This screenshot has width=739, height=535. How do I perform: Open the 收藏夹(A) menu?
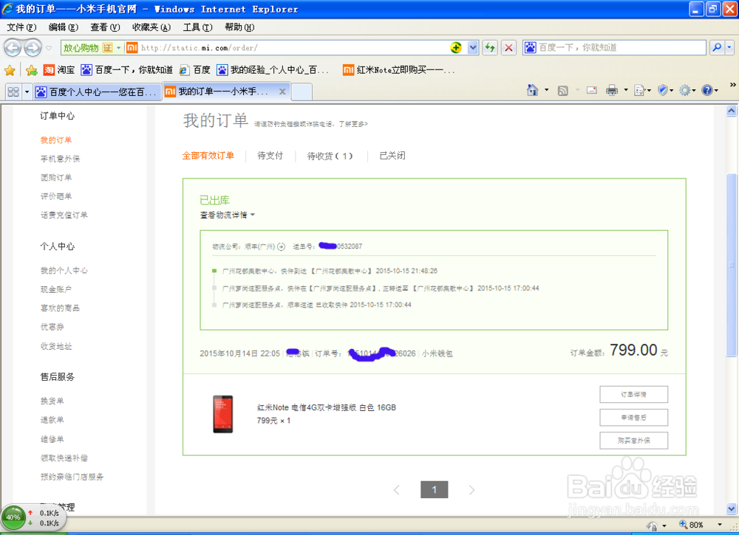click(151, 27)
